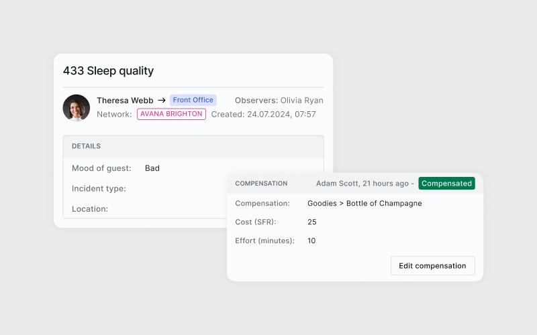Click the Theresa Webb name
537x335 pixels.
pos(125,100)
